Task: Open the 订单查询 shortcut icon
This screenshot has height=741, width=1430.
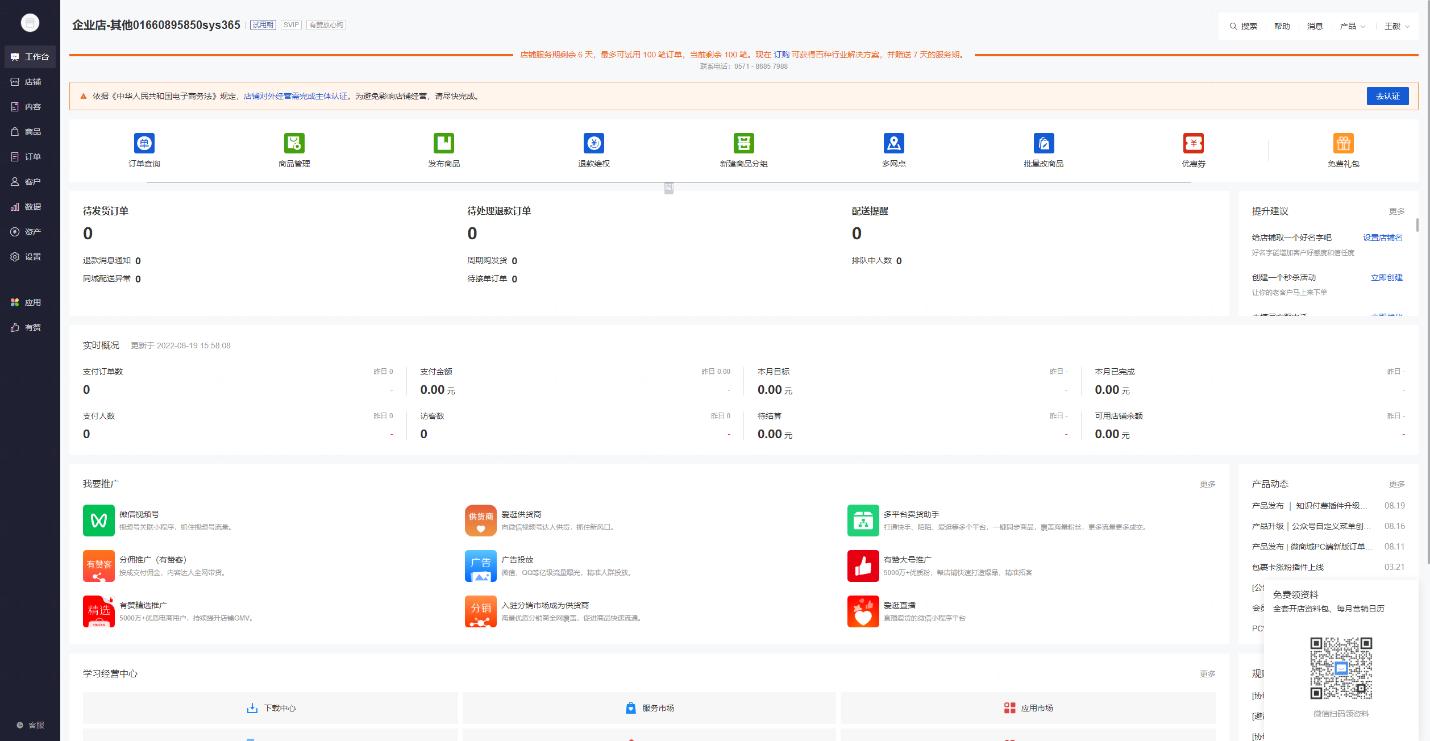Action: point(144,143)
